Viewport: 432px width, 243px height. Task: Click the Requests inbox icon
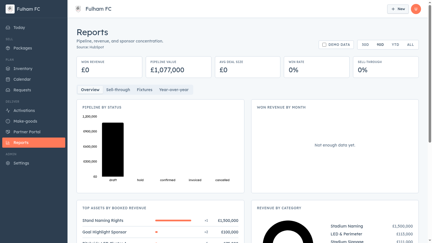8,90
